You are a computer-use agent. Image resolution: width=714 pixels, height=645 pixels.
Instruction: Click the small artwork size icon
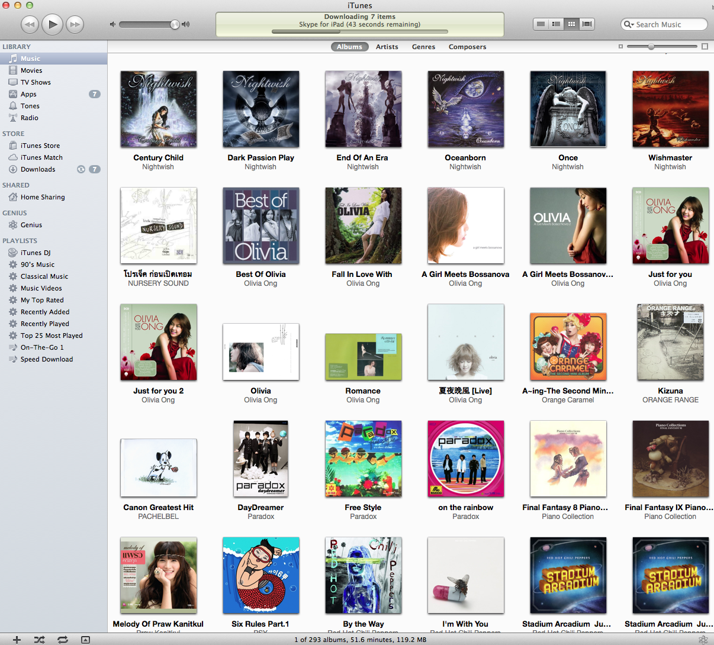(620, 46)
